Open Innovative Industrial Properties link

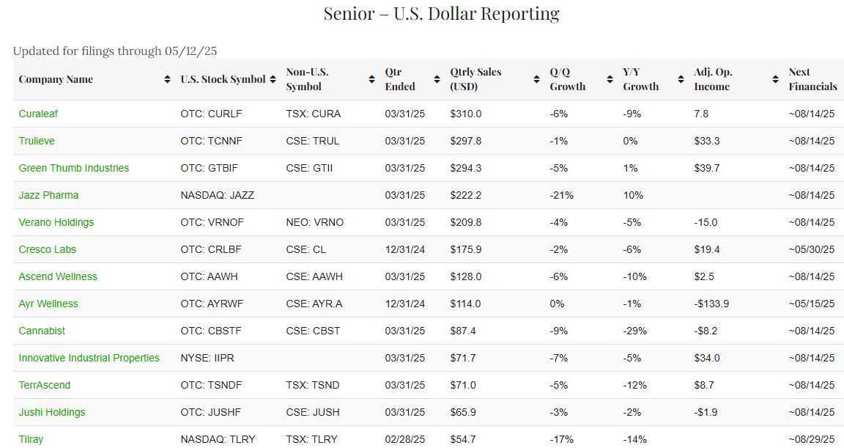[89, 358]
